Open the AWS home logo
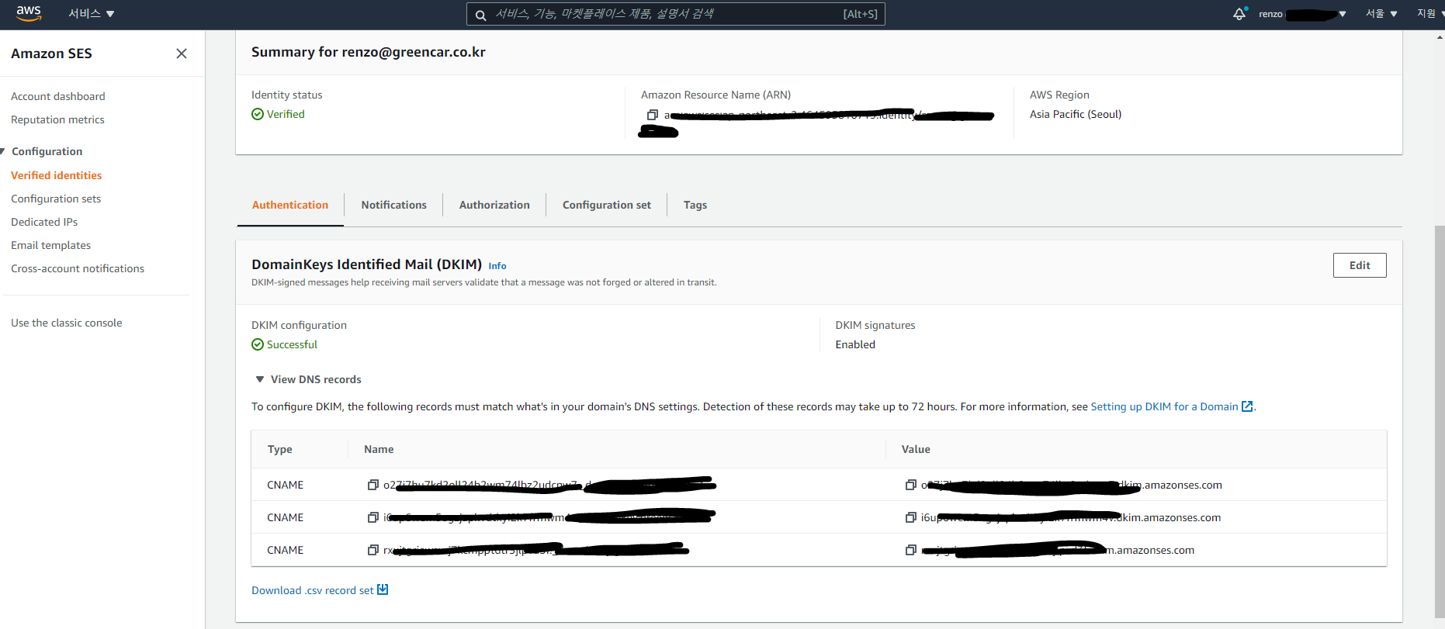 [x=29, y=13]
